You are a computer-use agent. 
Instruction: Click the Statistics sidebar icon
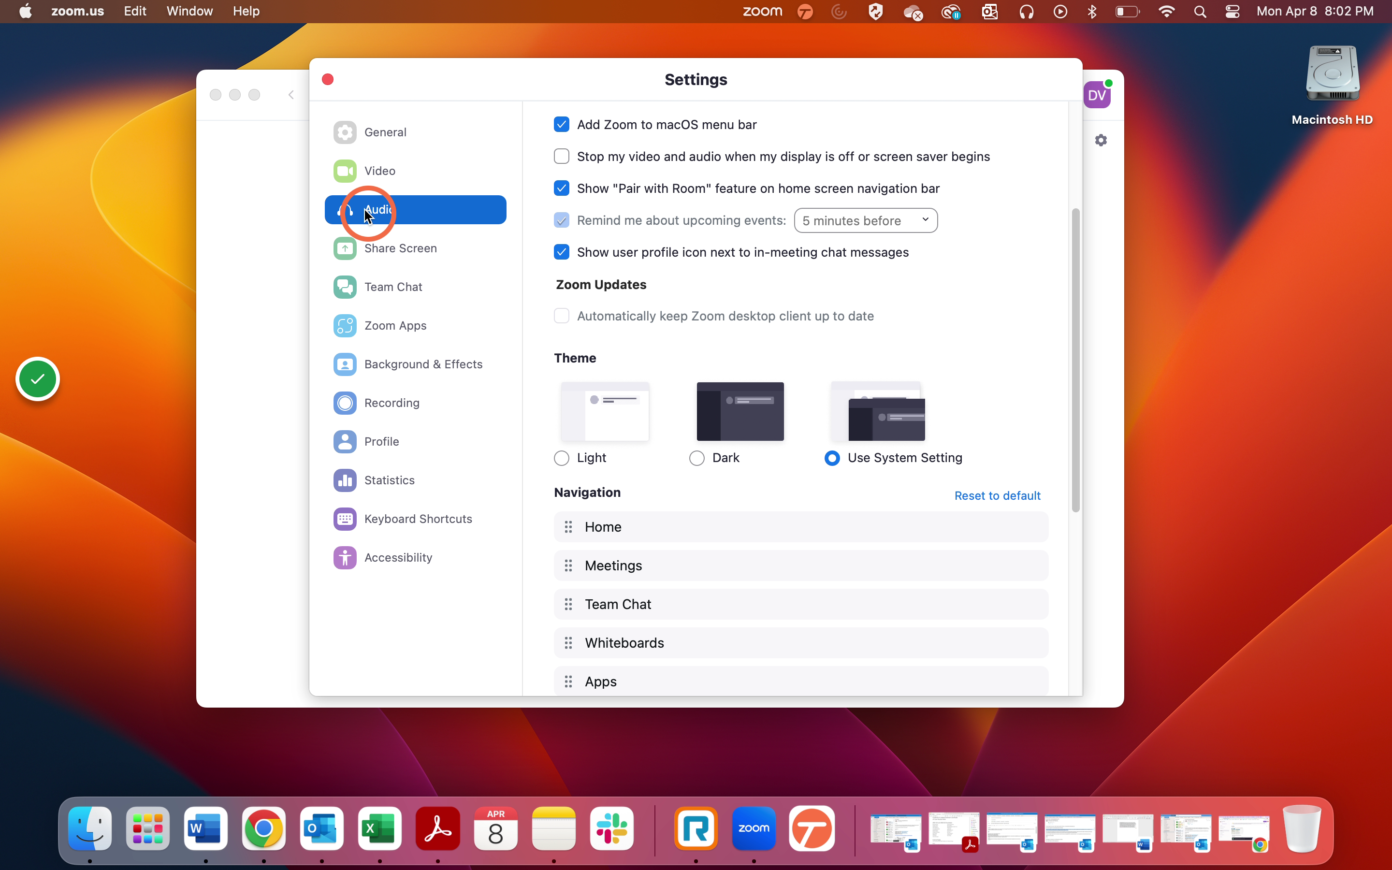[x=345, y=480]
